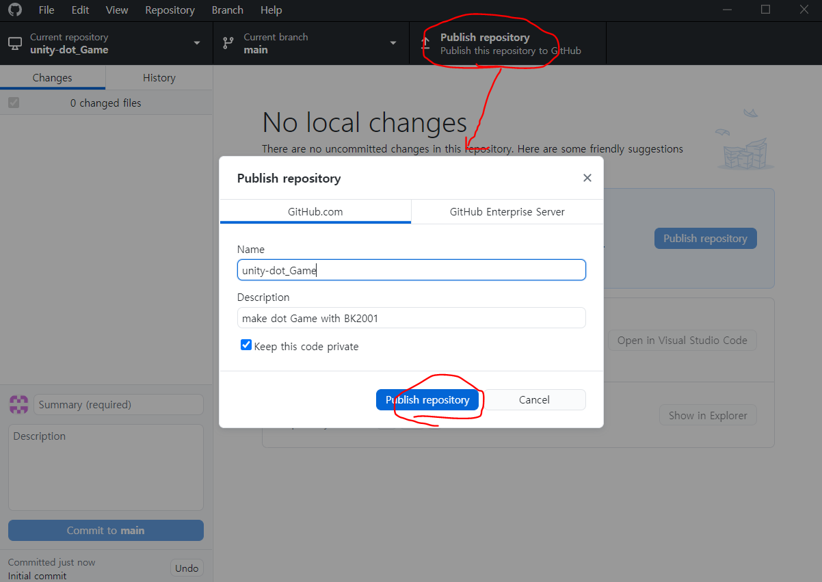The height and width of the screenshot is (582, 822).
Task: Click the repository Name input field
Action: [411, 270]
